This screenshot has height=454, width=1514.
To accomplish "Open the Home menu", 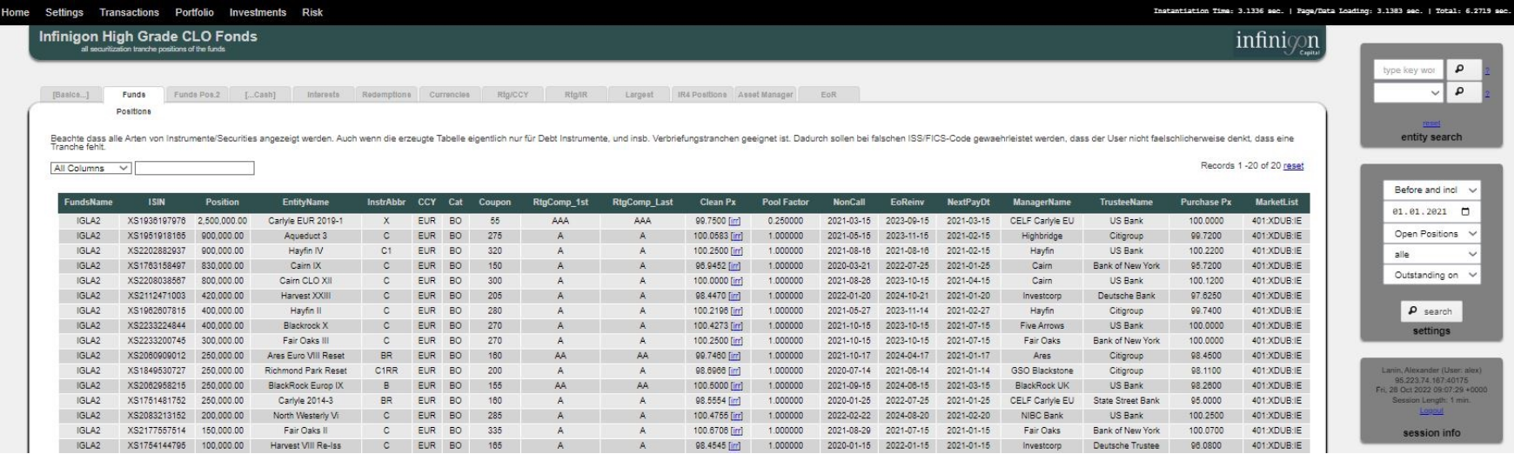I will (16, 12).
